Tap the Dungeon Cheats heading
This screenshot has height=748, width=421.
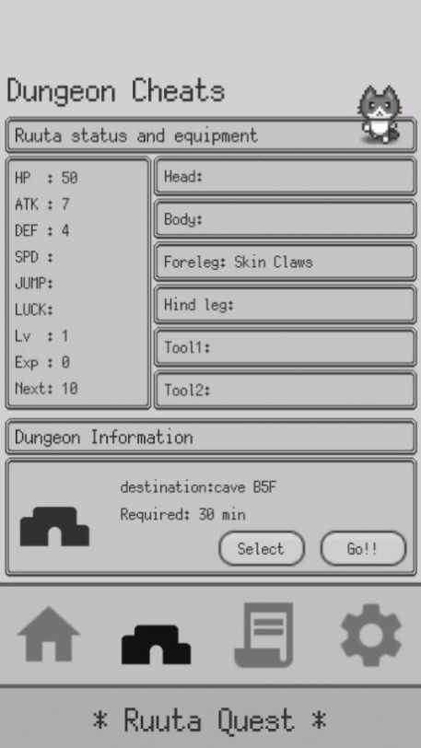click(116, 91)
